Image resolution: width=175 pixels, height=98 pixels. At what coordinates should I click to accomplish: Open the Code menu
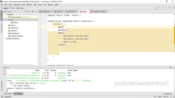click(23, 5)
